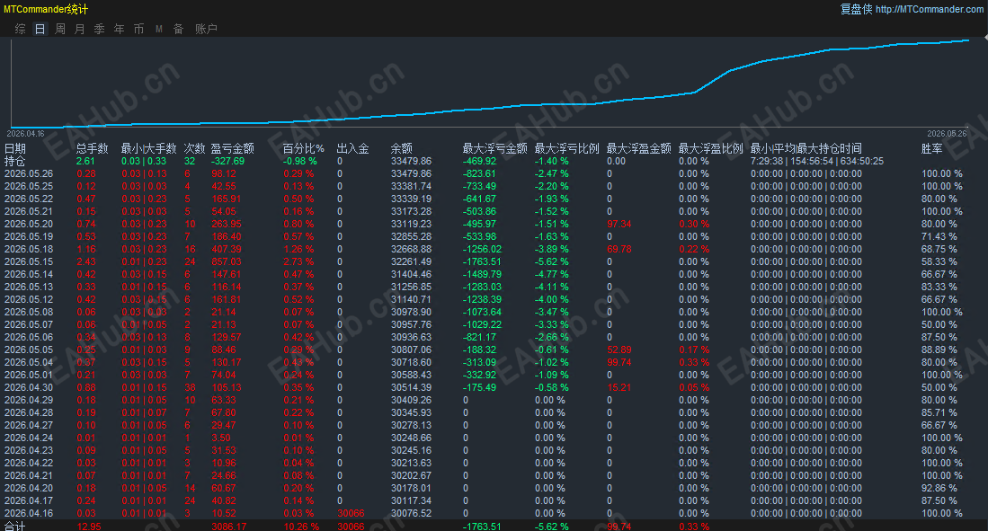This screenshot has width=988, height=531.
Task: Click the 合计 totals row label
Action: point(15,526)
